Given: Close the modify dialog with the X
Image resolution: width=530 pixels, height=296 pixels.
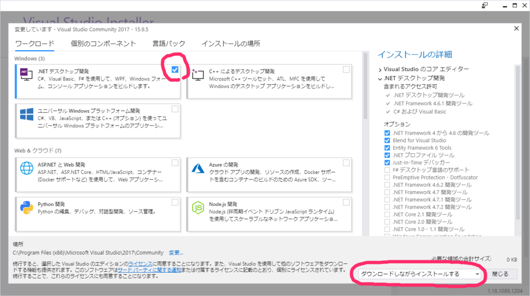Looking at the screenshot, I should (516, 28).
